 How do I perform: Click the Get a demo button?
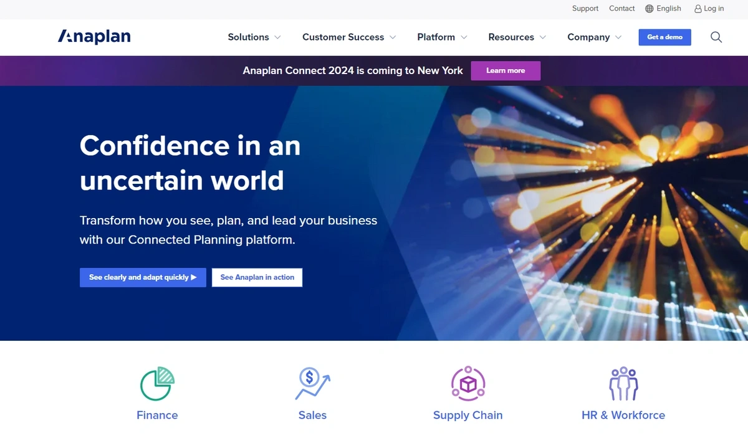coord(664,37)
